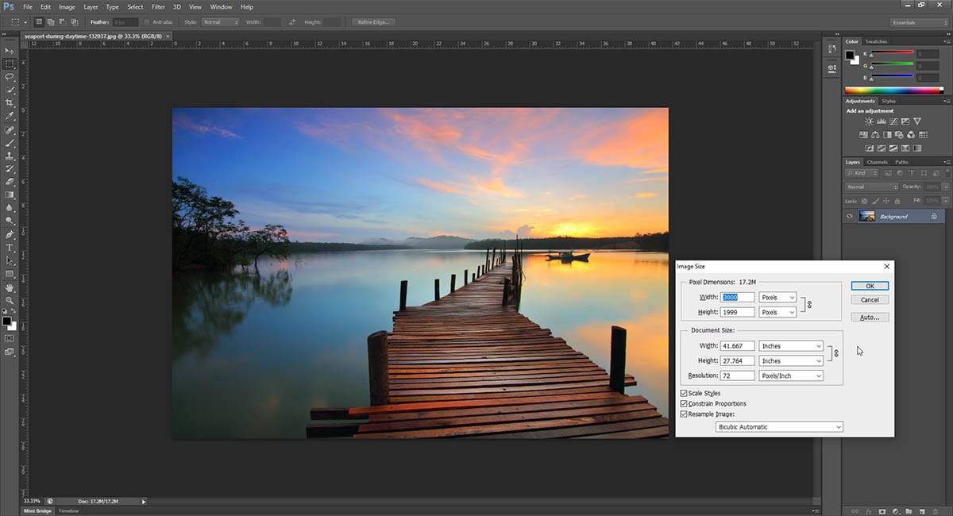Select the Crop tool
Screen dimensions: 953x516
coord(10,103)
